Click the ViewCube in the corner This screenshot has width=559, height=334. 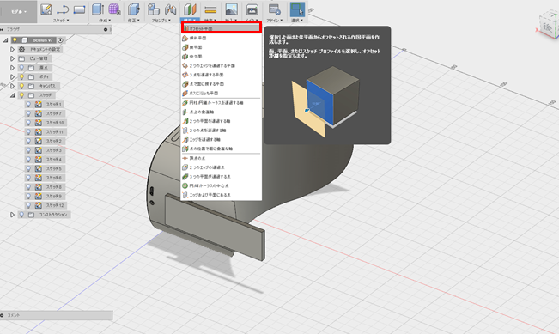(x=549, y=25)
